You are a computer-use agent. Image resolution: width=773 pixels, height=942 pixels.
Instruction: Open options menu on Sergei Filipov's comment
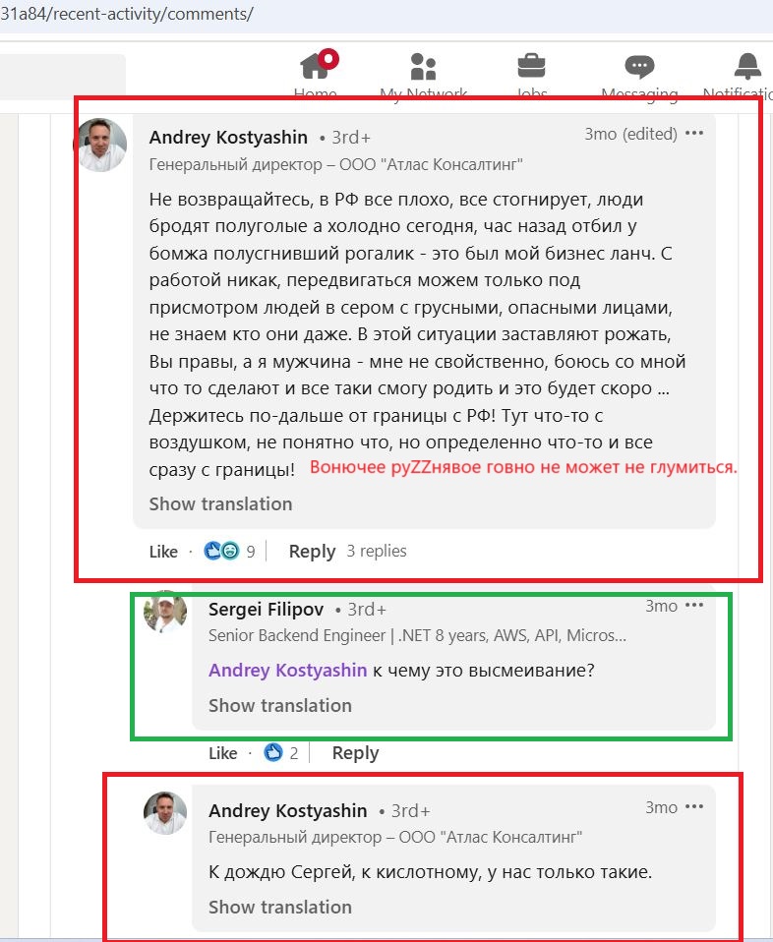click(x=694, y=605)
